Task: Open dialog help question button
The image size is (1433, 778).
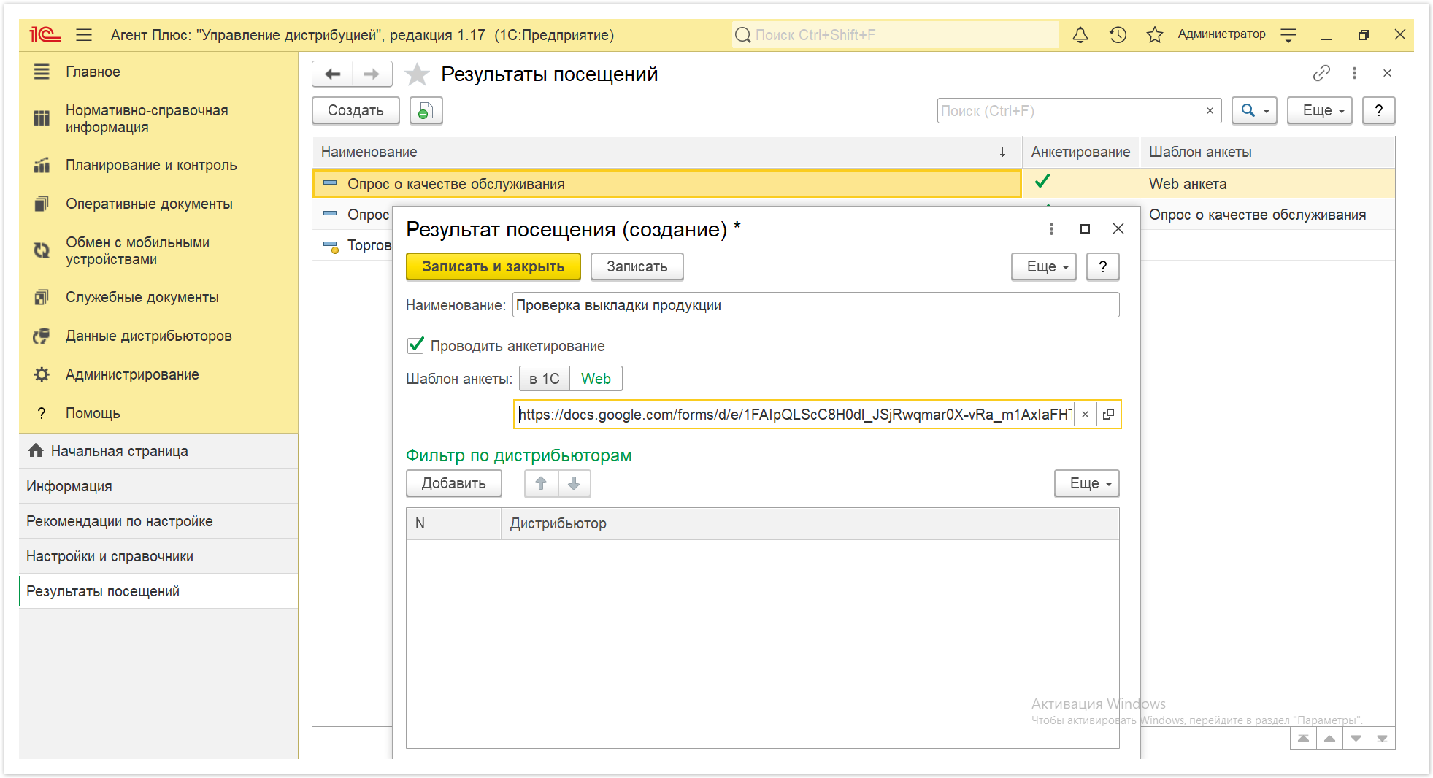Action: [x=1102, y=266]
